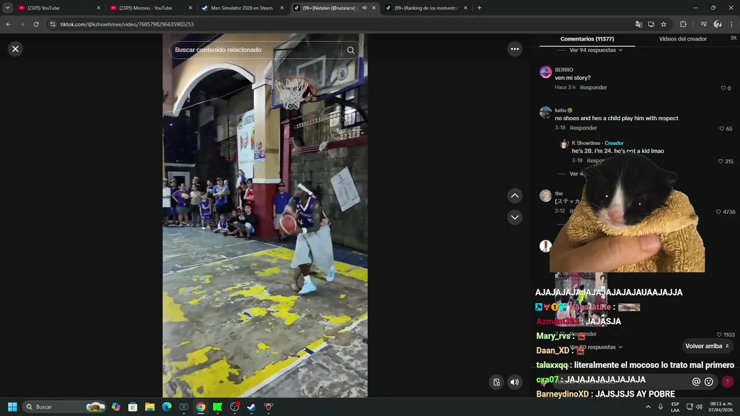
Task: Like the comment with 1103 likes
Action: click(719, 335)
